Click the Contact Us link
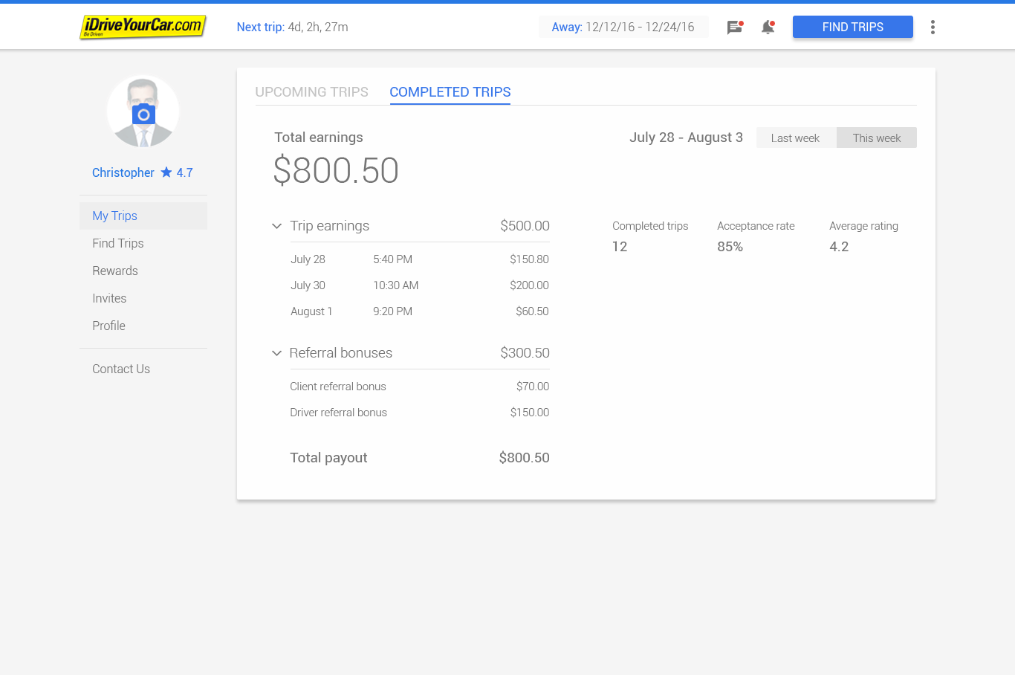 (x=121, y=369)
